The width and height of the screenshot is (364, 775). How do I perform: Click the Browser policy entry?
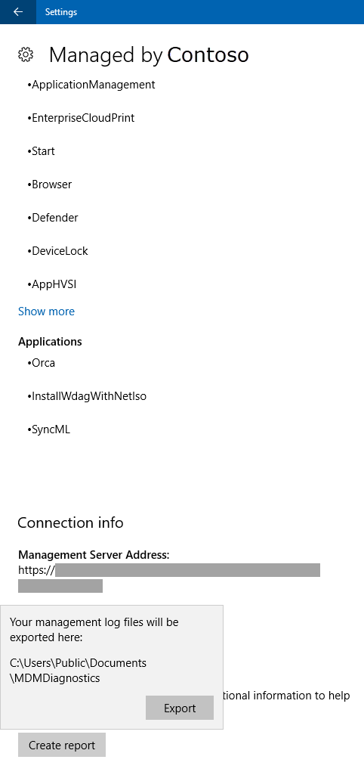coord(49,184)
